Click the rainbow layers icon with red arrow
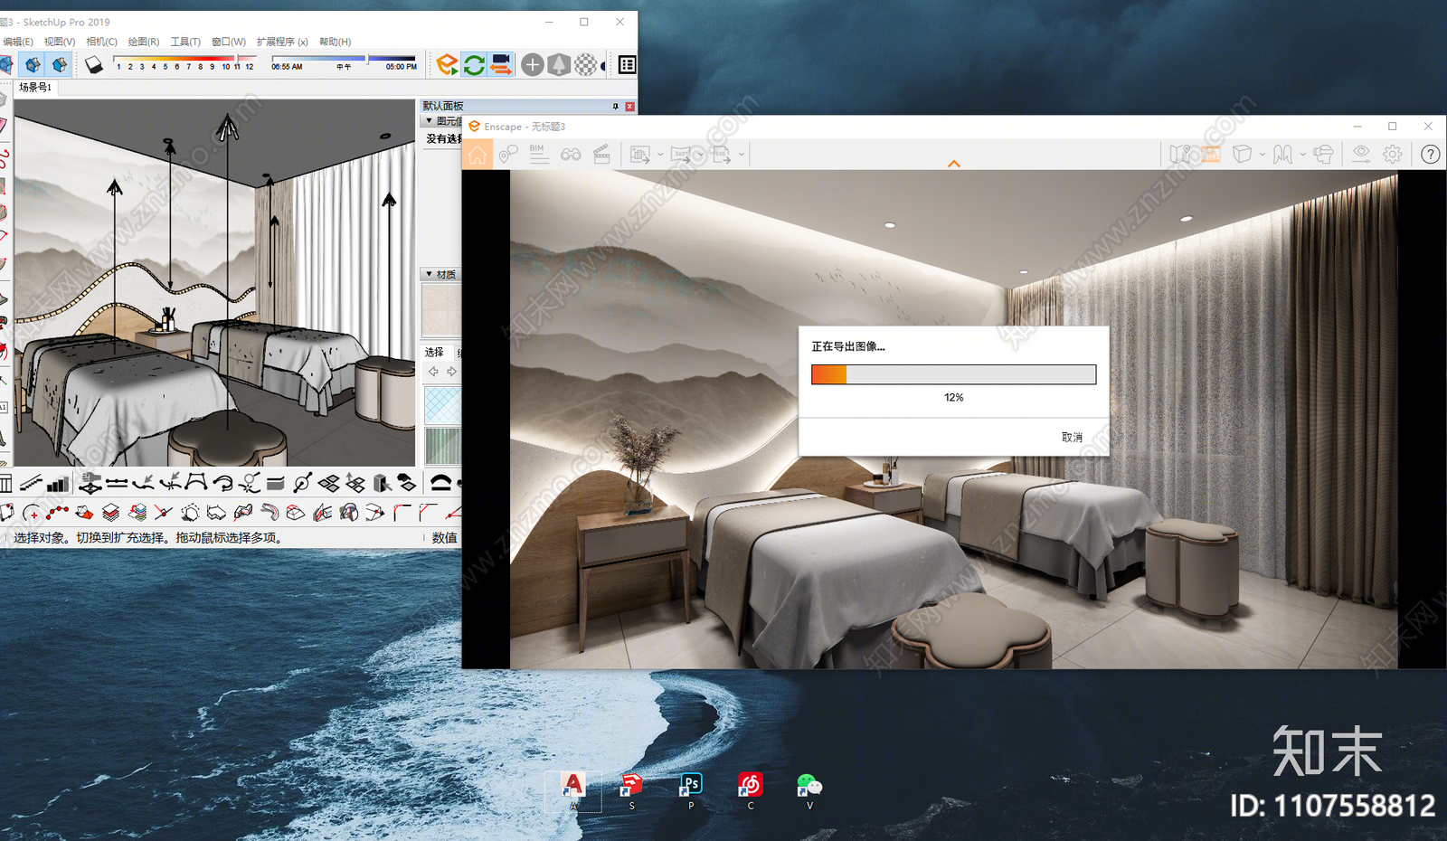The height and width of the screenshot is (841, 1447). coord(137,514)
